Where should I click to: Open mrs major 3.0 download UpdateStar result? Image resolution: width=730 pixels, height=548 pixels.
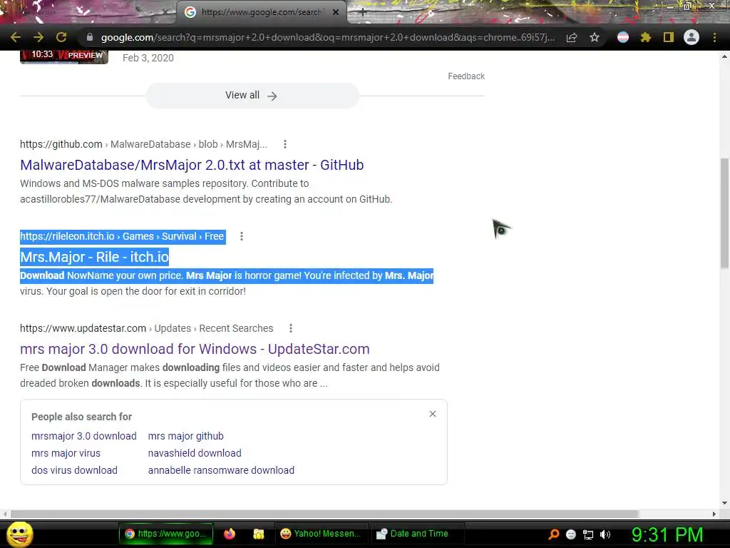point(195,349)
